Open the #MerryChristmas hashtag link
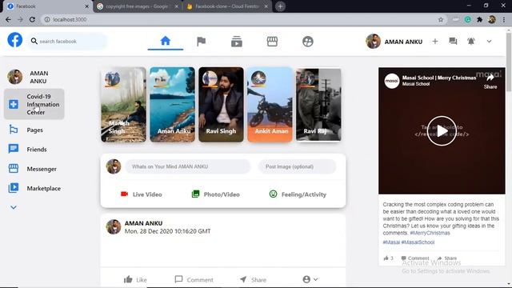This screenshot has width=512, height=288. pos(430,233)
